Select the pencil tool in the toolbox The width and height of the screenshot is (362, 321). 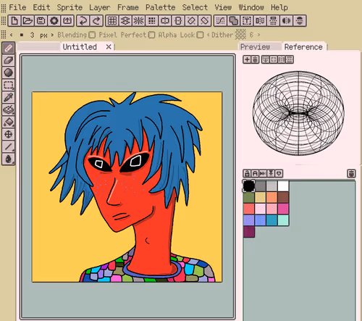click(x=9, y=48)
